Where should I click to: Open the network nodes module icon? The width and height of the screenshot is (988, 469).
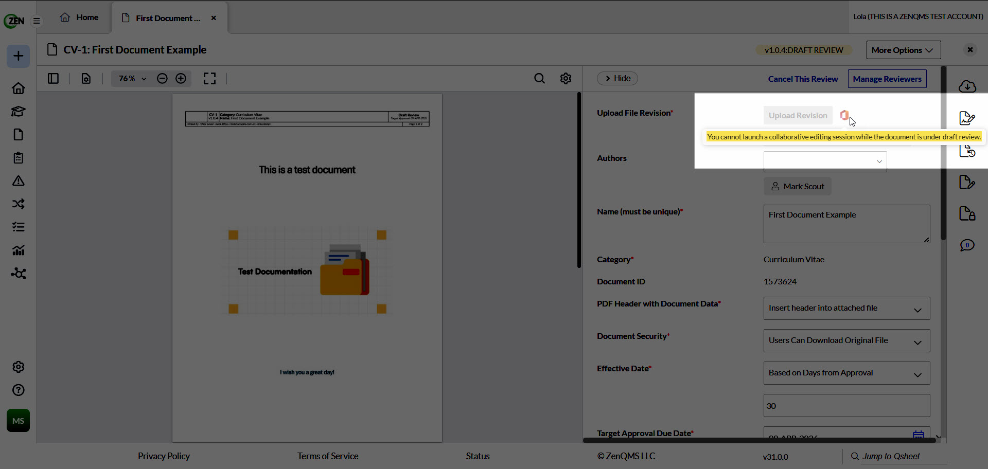(x=19, y=274)
